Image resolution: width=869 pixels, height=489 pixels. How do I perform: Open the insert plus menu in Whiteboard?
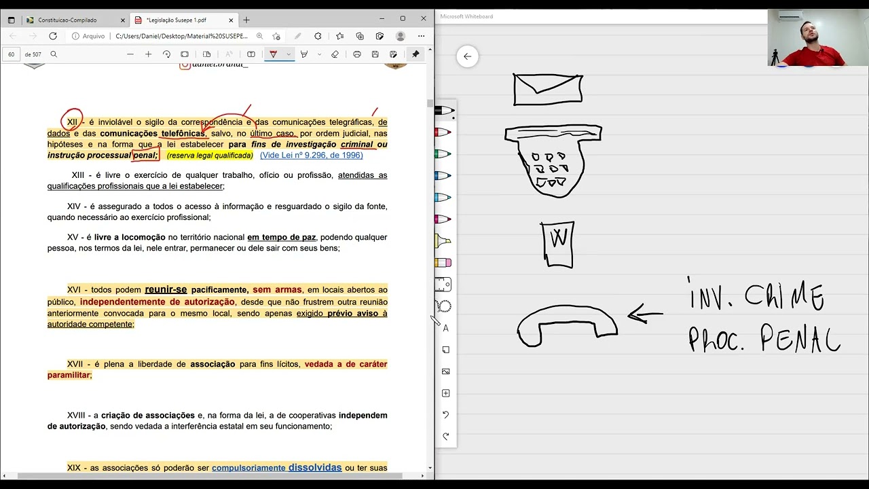pyautogui.click(x=445, y=393)
